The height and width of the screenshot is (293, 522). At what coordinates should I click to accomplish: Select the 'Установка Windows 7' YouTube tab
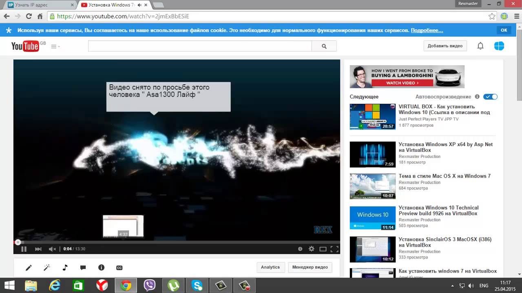coord(112,5)
